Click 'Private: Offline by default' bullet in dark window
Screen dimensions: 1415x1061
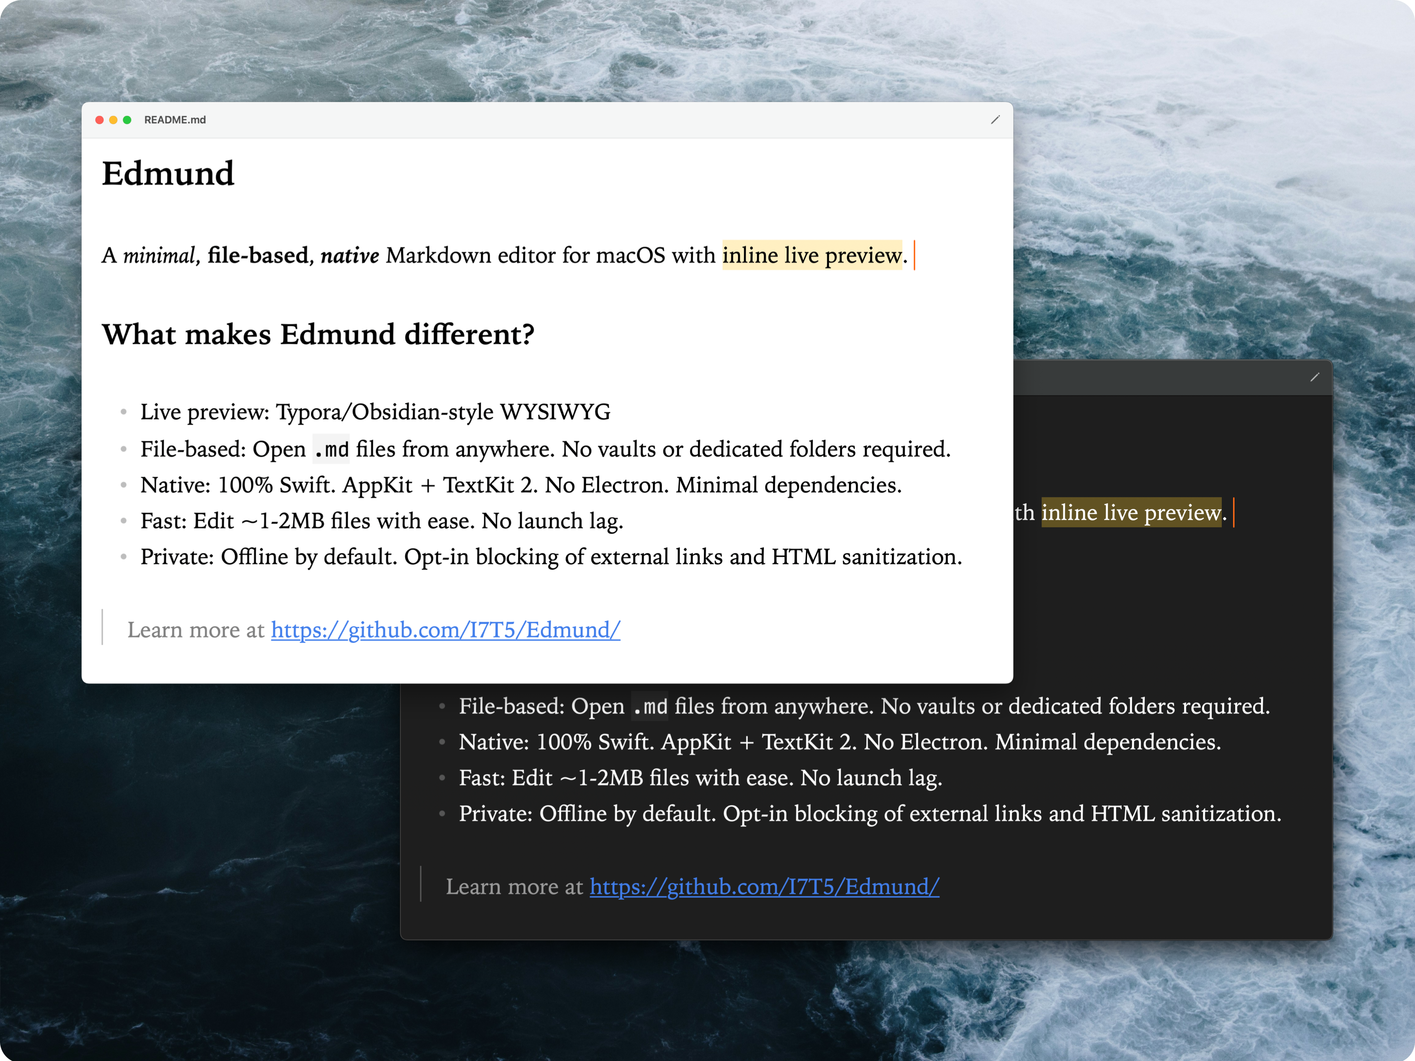(870, 813)
